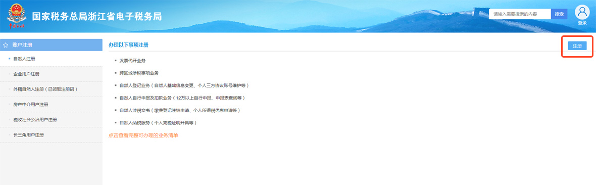Select 企业用户注册 in the sidebar
Viewport: 596px width, 185px height.
pyautogui.click(x=51, y=74)
